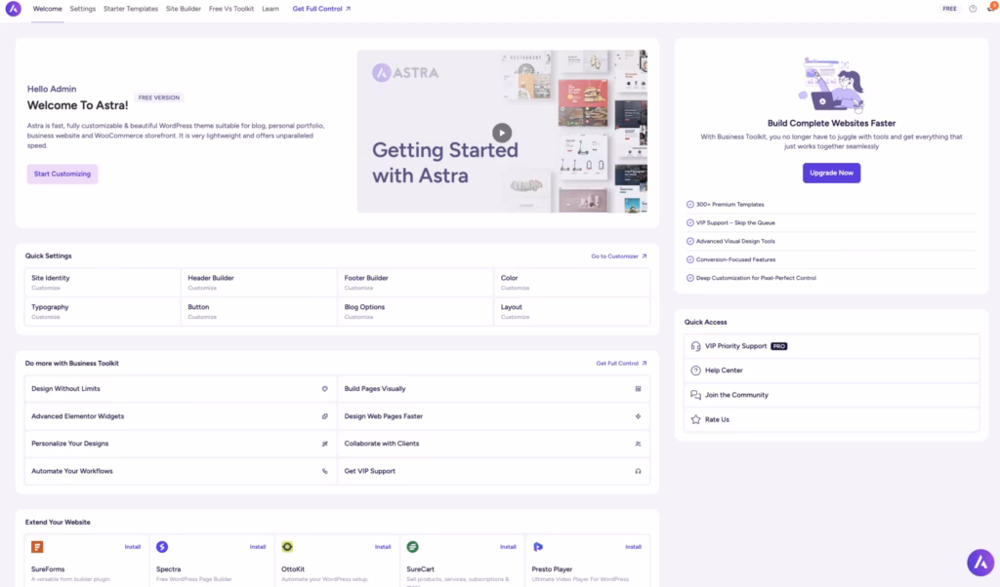Play the Getting Started with Astra video
This screenshot has height=587, width=1000.
(502, 133)
